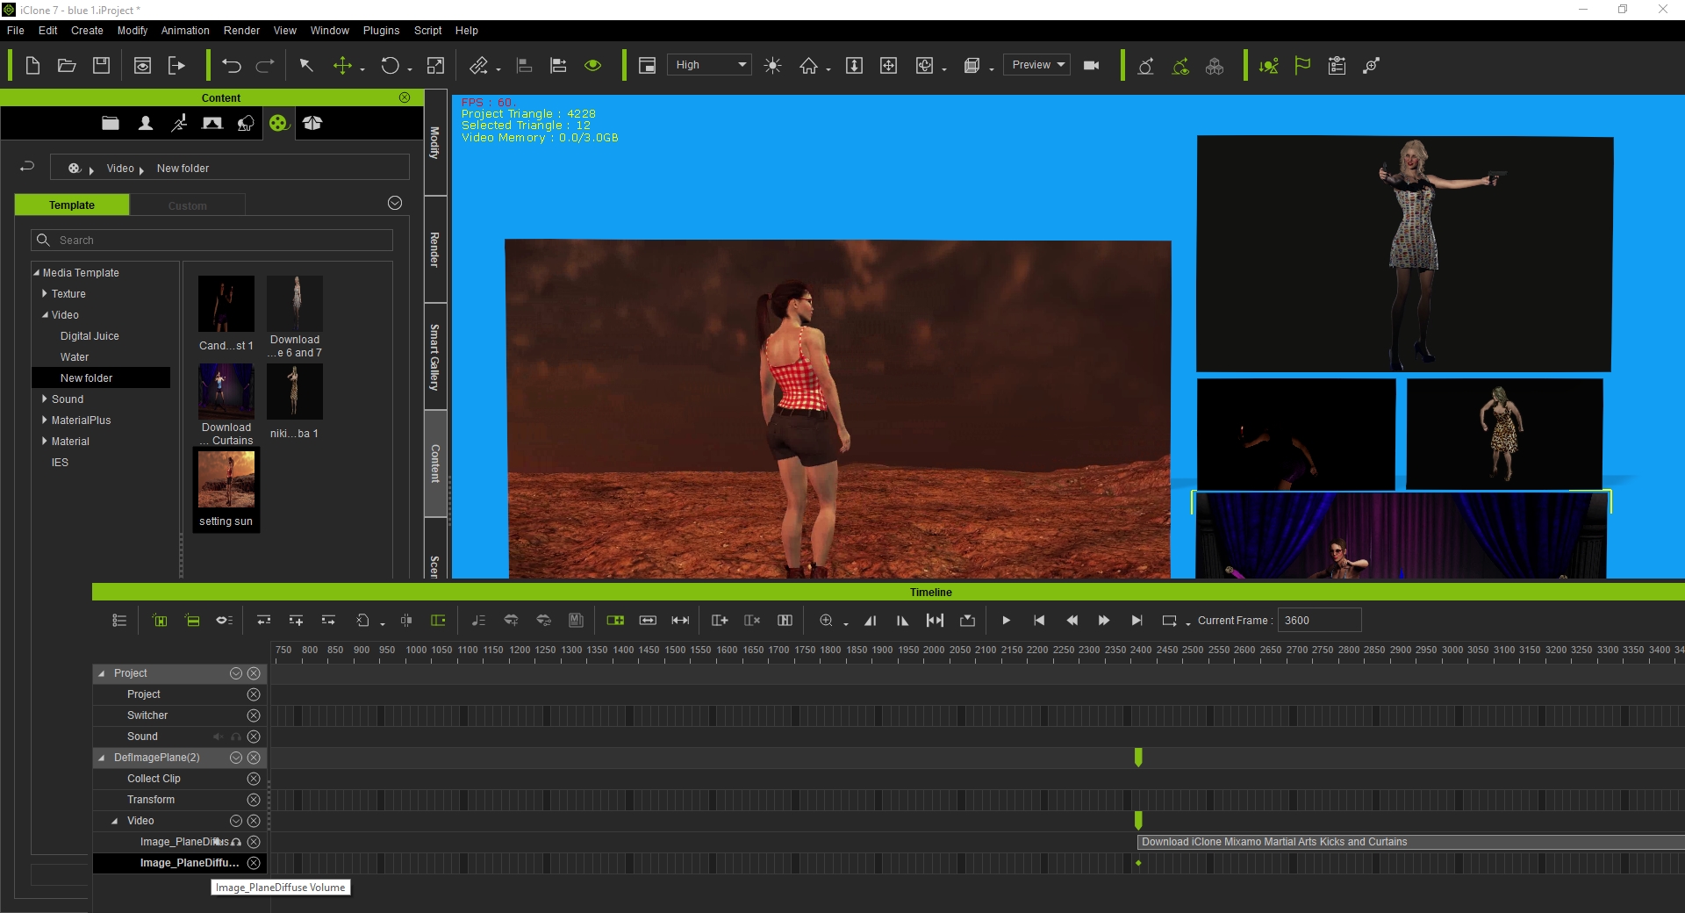Click the camera record icon
The height and width of the screenshot is (913, 1685).
(1092, 66)
